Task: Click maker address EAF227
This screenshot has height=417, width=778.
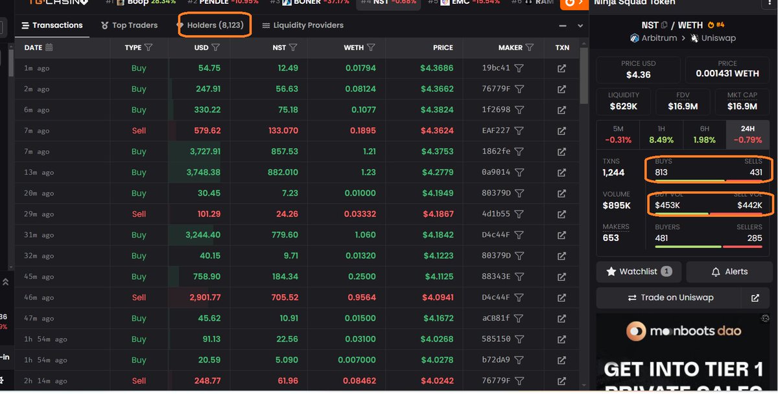Action: tap(496, 131)
